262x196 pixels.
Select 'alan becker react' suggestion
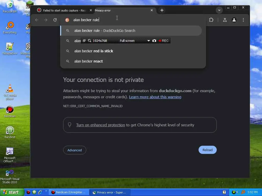(131, 61)
